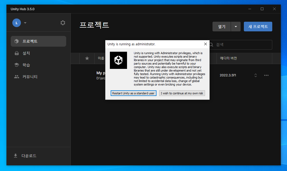Image resolution: width=287 pixels, height=171 pixels.
Task: Maximize the Unity Hub window
Action: coord(262,9)
